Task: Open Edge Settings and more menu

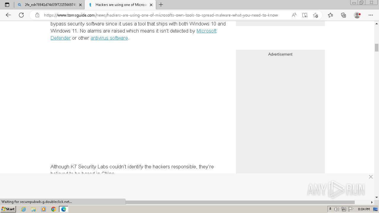Action: tap(371, 15)
